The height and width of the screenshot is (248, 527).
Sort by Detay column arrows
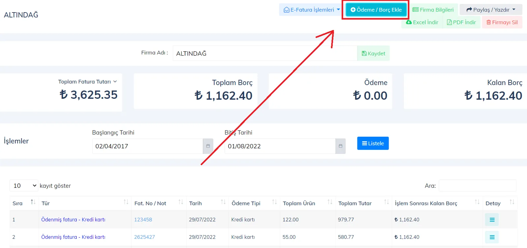pos(512,202)
